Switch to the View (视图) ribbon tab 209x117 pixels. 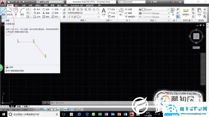(x=46, y=6)
